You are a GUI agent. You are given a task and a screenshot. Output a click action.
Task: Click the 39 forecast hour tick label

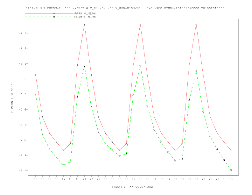pyautogui.click(x=126, y=179)
